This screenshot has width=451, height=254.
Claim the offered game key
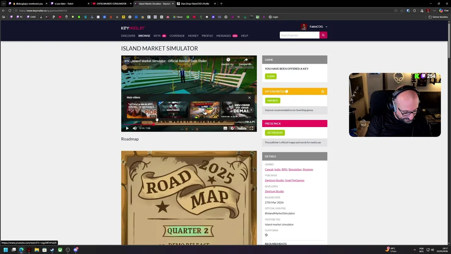[x=271, y=76]
